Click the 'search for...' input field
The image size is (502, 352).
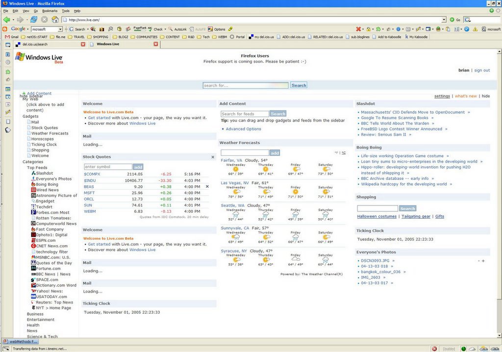(246, 85)
